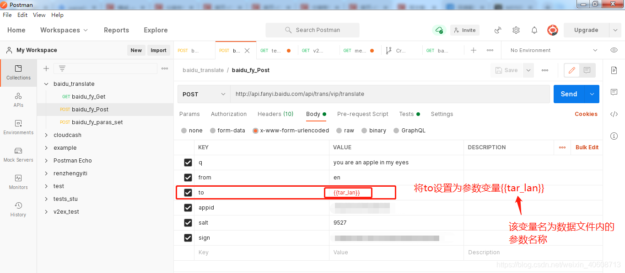
Task: Uncheck the salt parameter checkbox
Action: point(188,223)
